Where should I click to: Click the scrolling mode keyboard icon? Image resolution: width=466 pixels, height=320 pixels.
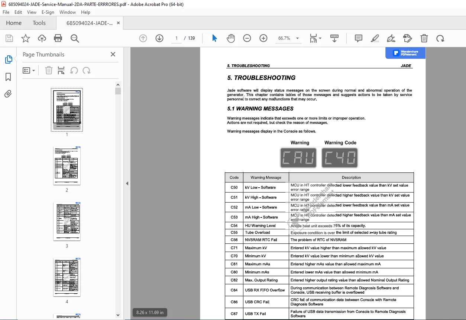334,38
